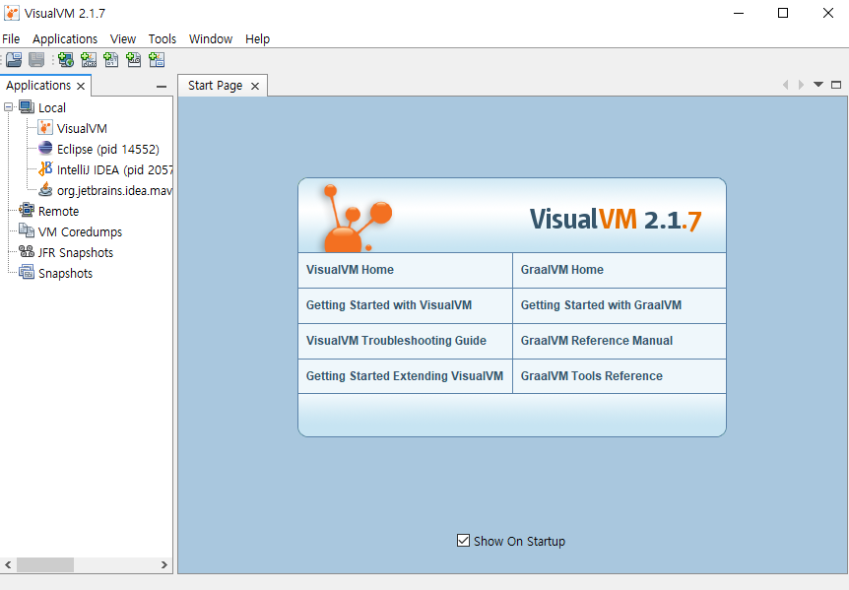Uncheck the Show On Startup checkbox
The width and height of the screenshot is (849, 590).
pos(463,540)
